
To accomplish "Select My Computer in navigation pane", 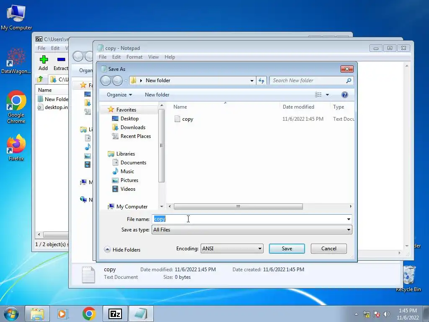I will [x=132, y=206].
